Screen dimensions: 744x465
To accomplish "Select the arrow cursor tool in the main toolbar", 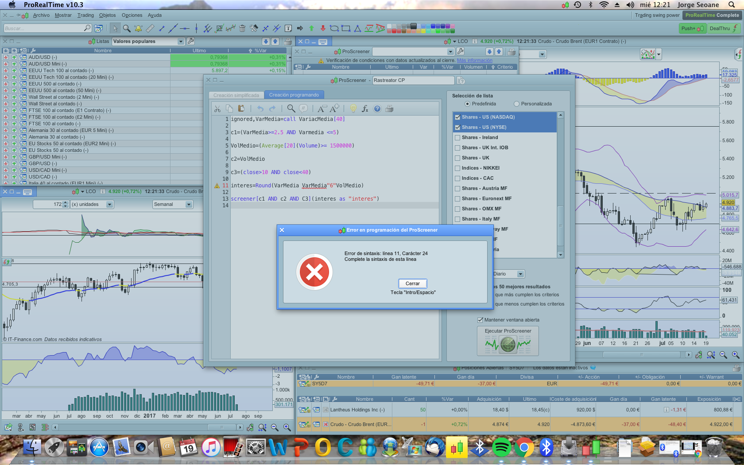I will pyautogui.click(x=115, y=28).
